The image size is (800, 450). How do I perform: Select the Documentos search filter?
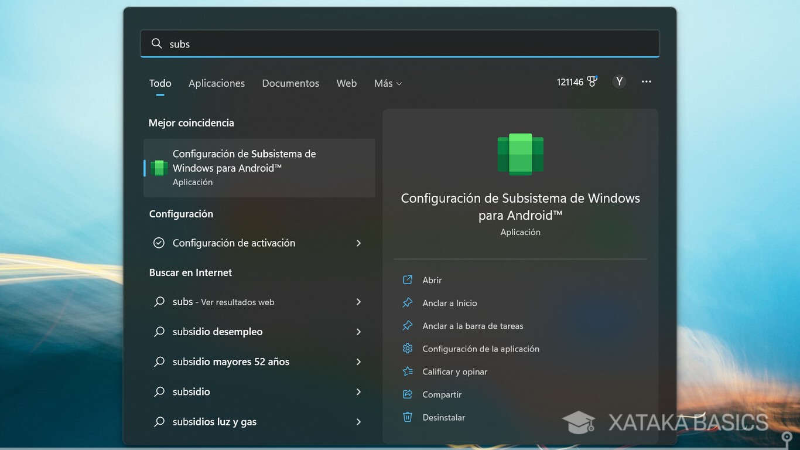[x=290, y=83]
